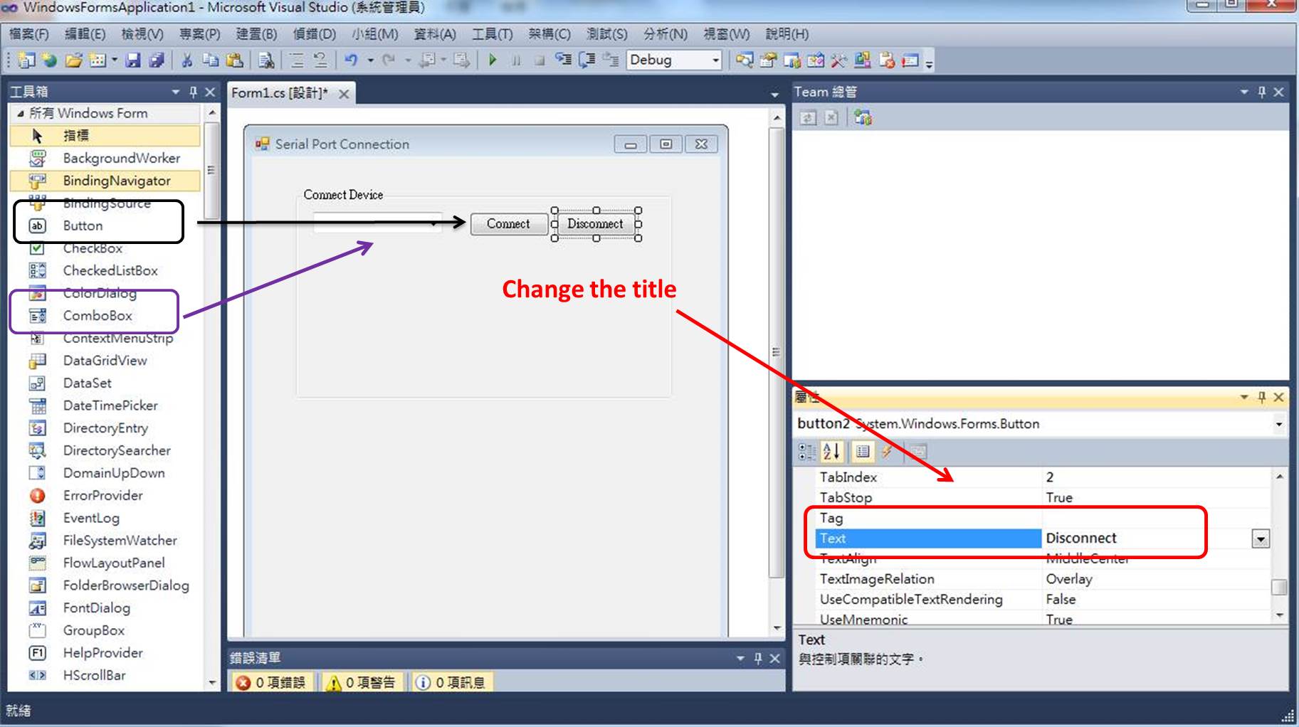Click the Find in Files icon
Image resolution: width=1299 pixels, height=727 pixels.
266,60
